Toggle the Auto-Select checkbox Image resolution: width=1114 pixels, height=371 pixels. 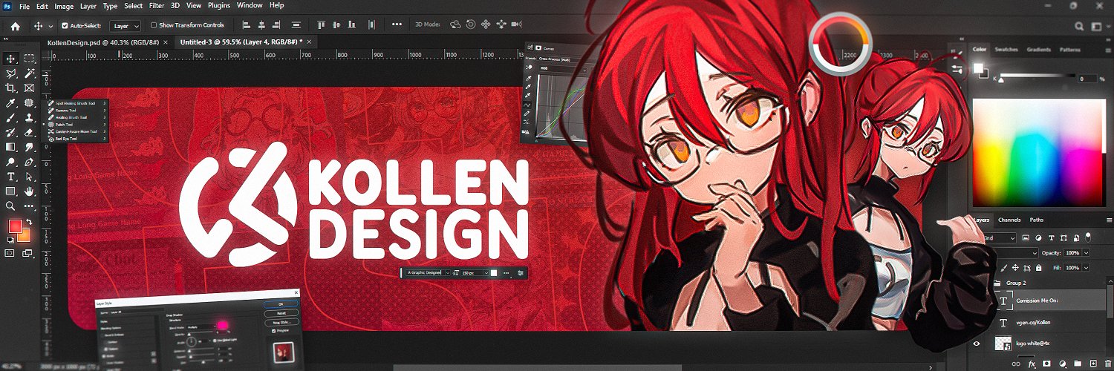(65, 25)
